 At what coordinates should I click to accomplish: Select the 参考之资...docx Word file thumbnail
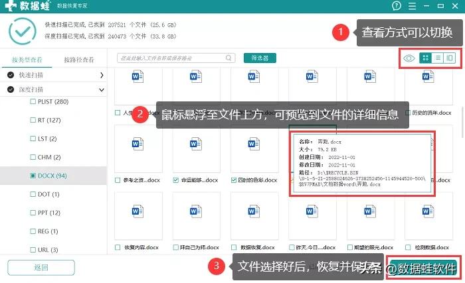(x=138, y=149)
